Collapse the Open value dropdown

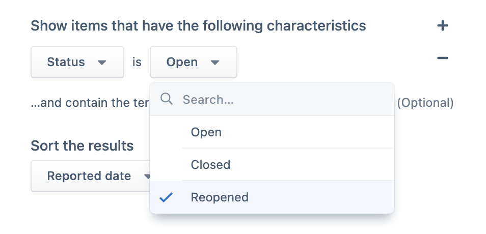[194, 62]
